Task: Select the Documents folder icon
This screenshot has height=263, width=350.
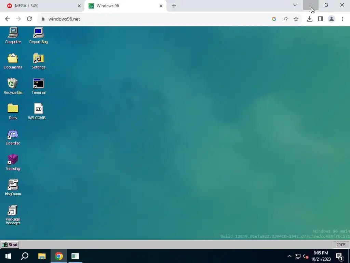Action: [x=13, y=61]
